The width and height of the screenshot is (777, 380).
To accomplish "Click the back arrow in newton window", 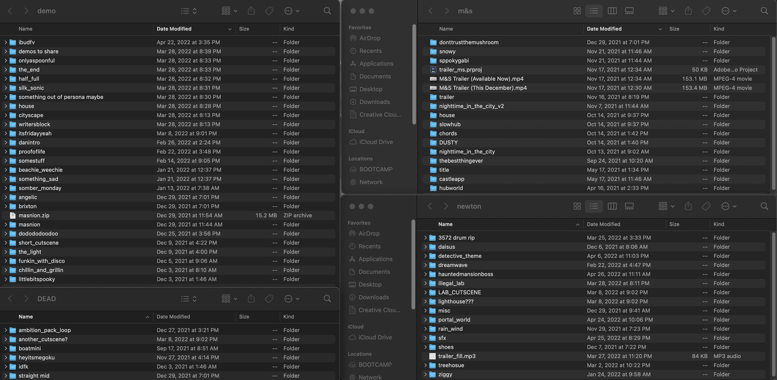I will [x=429, y=206].
